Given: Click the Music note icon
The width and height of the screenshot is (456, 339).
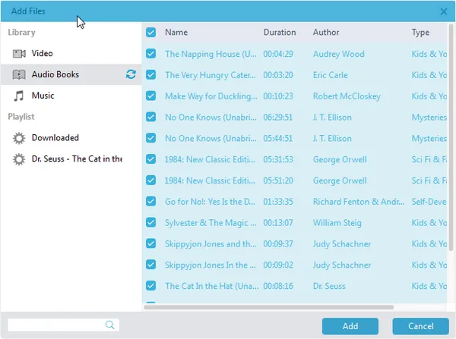Looking at the screenshot, I should (x=19, y=96).
